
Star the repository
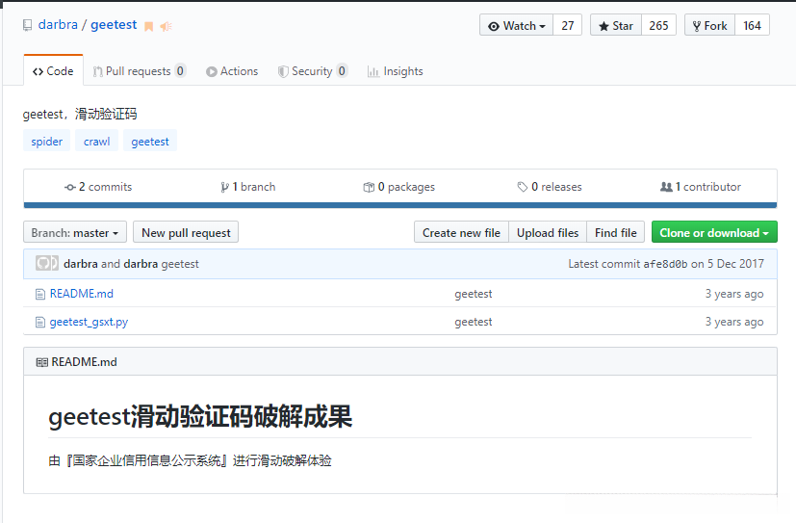[616, 25]
